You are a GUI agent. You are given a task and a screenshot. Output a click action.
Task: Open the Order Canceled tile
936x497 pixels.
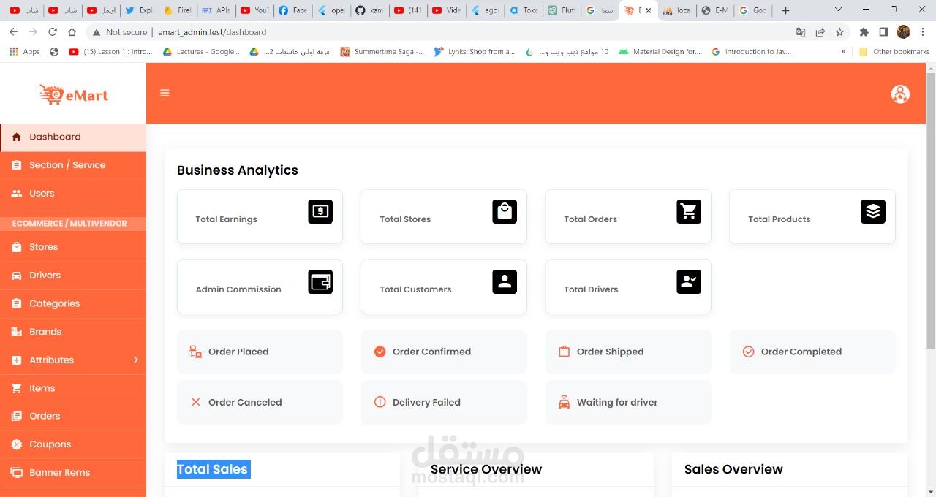(x=260, y=402)
